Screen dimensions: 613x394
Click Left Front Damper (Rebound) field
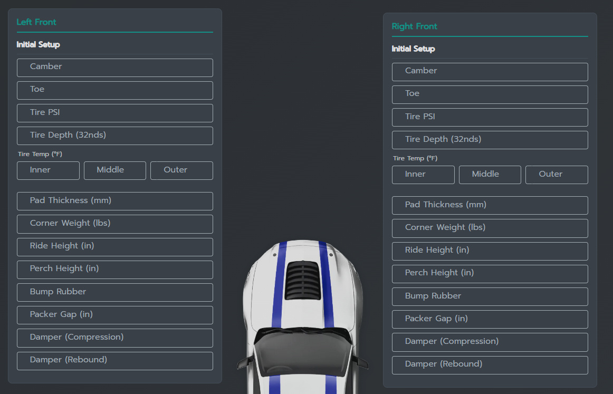pos(114,360)
